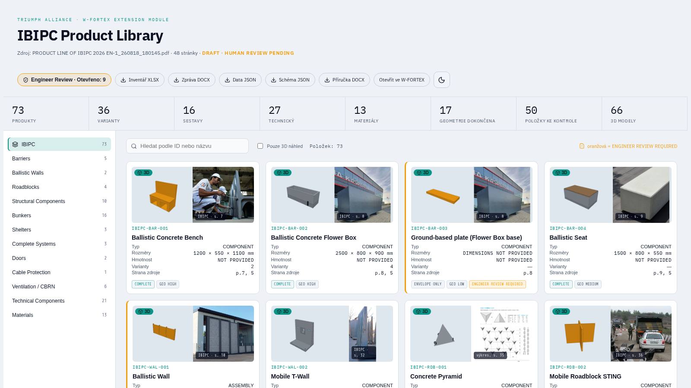
Task: Click the 3D modely stat tile
Action: [x=644, y=114]
